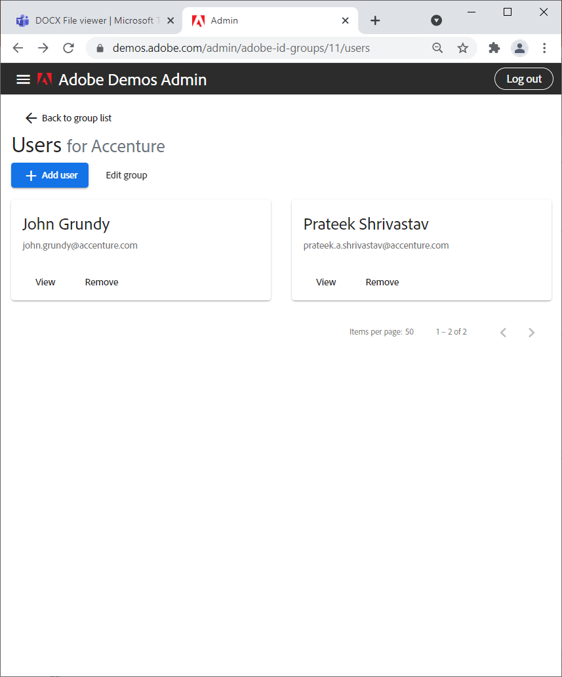Remove John Grundy from group
The height and width of the screenshot is (677, 562).
pos(102,282)
